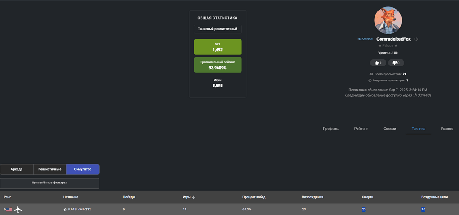Click the thumbs-up like button
Image resolution: width=459 pixels, height=215 pixels.
click(378, 63)
